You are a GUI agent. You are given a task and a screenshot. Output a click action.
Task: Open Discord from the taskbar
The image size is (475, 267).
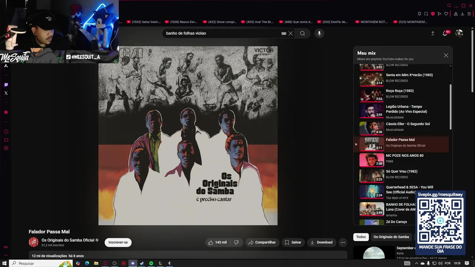click(133, 263)
